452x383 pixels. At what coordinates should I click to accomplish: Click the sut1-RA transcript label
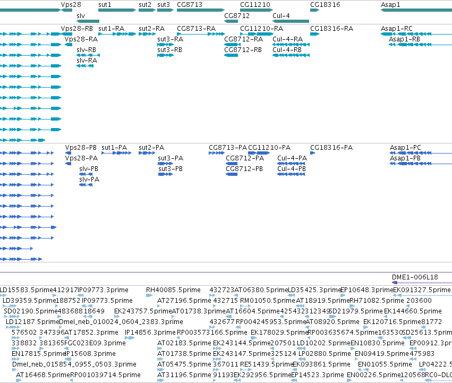click(x=111, y=29)
